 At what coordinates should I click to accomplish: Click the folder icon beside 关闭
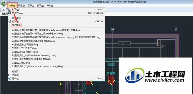coord(10,75)
